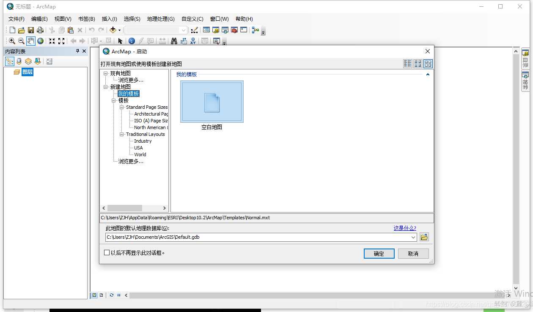533x312 pixels.
Task: Toggle Layout View button at map bottom
Action: click(x=101, y=295)
